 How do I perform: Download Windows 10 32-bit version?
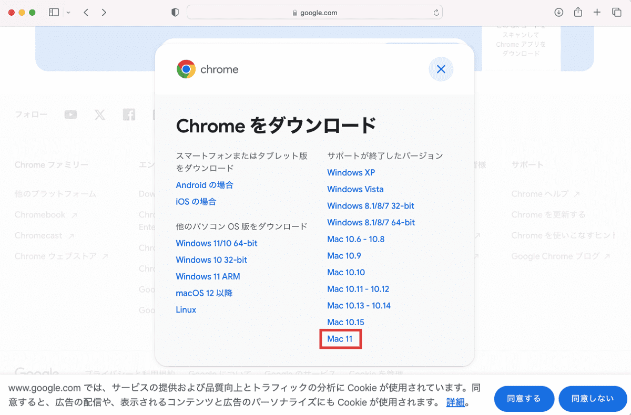(211, 260)
